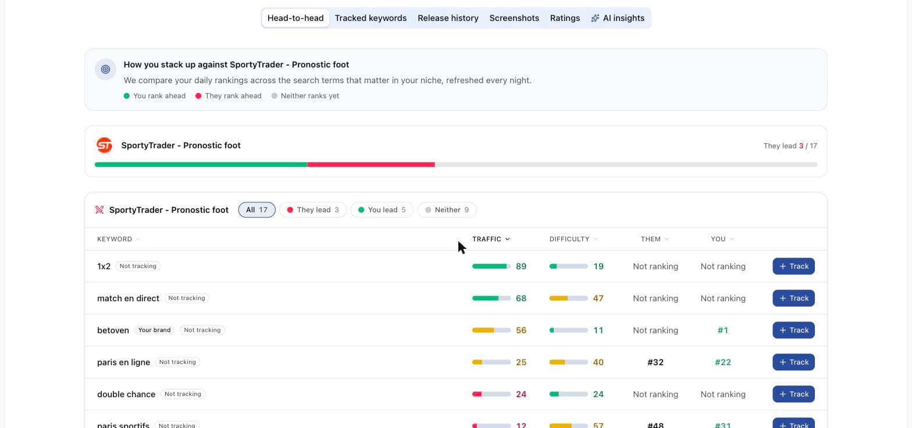Click the traffic bar for 1x2
The width and height of the screenshot is (912, 428).
(x=491, y=266)
